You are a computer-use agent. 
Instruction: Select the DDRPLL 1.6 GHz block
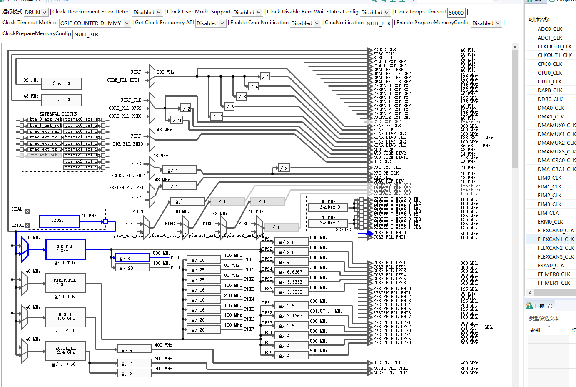tap(65, 317)
